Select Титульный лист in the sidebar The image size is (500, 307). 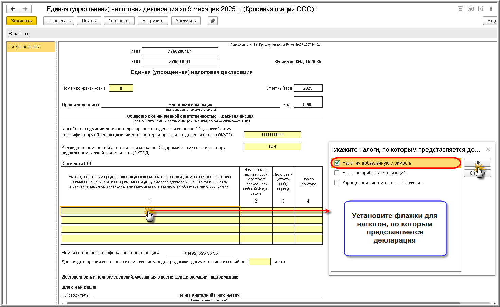coord(31,47)
